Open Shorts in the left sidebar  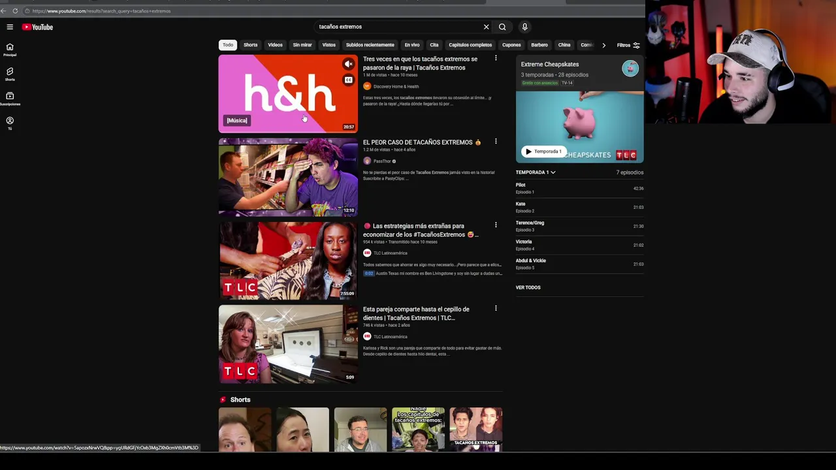10,74
